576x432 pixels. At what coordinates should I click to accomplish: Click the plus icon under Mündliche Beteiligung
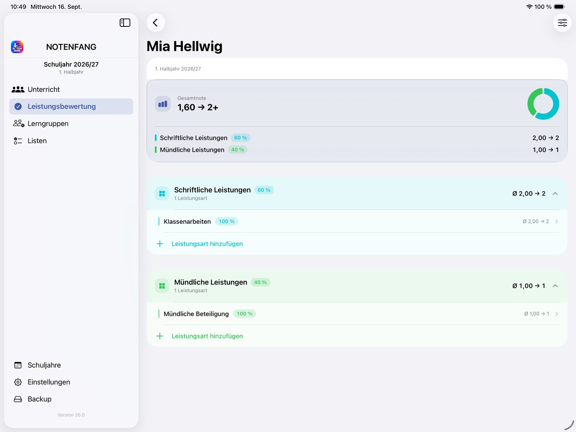(x=160, y=336)
